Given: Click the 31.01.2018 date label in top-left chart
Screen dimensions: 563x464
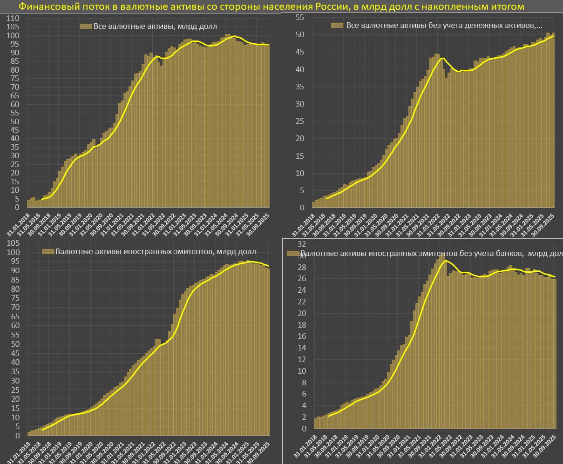Looking at the screenshot, I should pyautogui.click(x=19, y=223).
